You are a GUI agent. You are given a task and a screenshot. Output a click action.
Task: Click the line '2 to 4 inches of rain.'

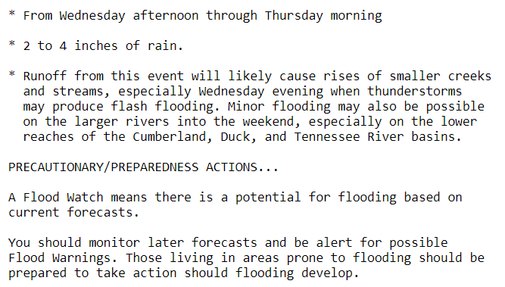[103, 45]
